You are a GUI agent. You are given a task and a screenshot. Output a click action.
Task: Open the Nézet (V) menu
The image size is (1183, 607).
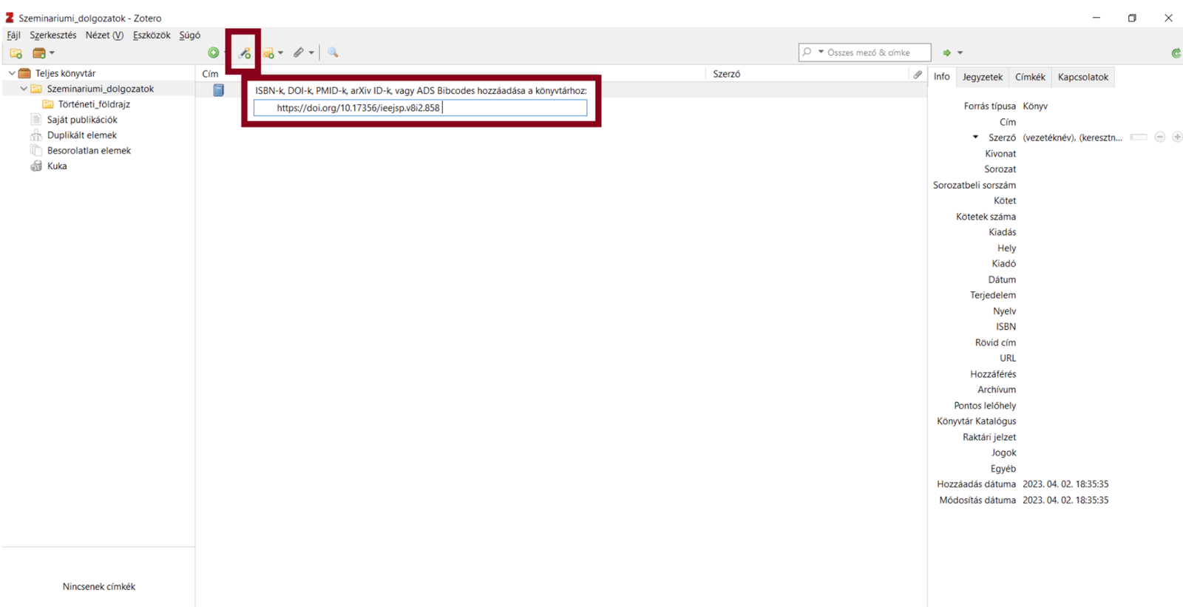tap(104, 35)
